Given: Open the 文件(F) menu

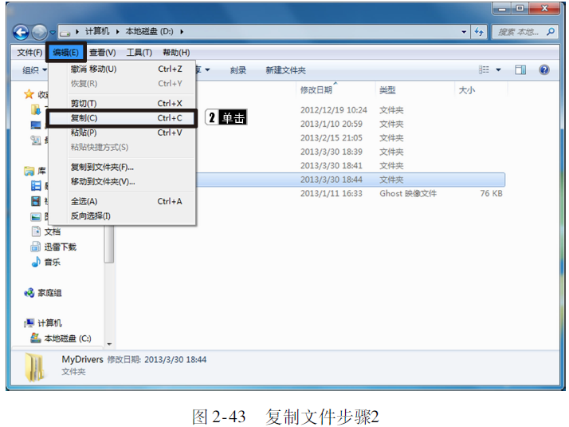Looking at the screenshot, I should pos(29,53).
